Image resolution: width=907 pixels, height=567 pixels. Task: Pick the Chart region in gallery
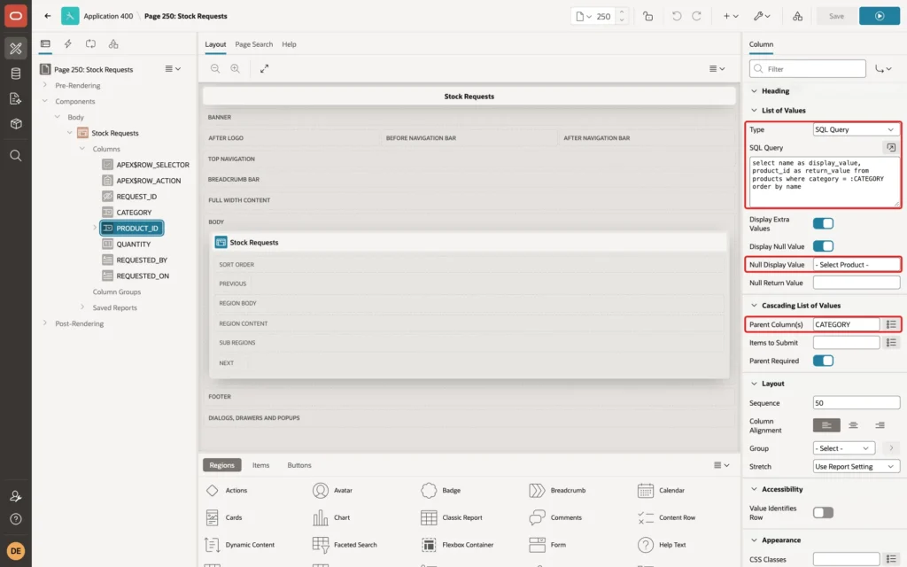(331, 517)
